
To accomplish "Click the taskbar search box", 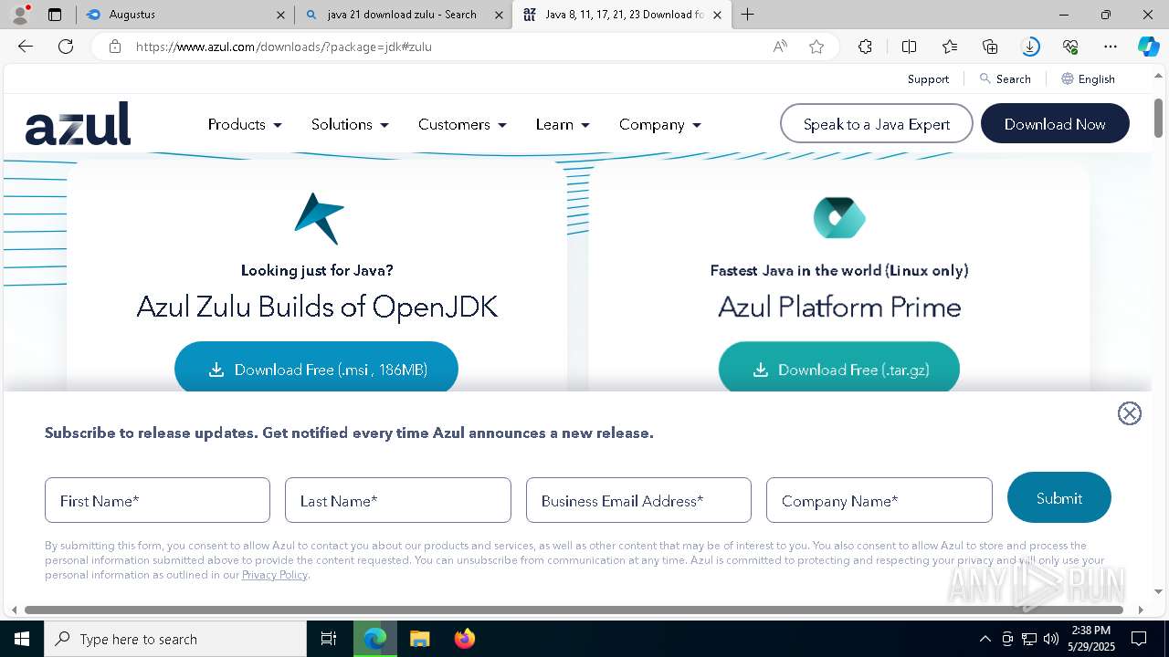I will click(x=175, y=639).
